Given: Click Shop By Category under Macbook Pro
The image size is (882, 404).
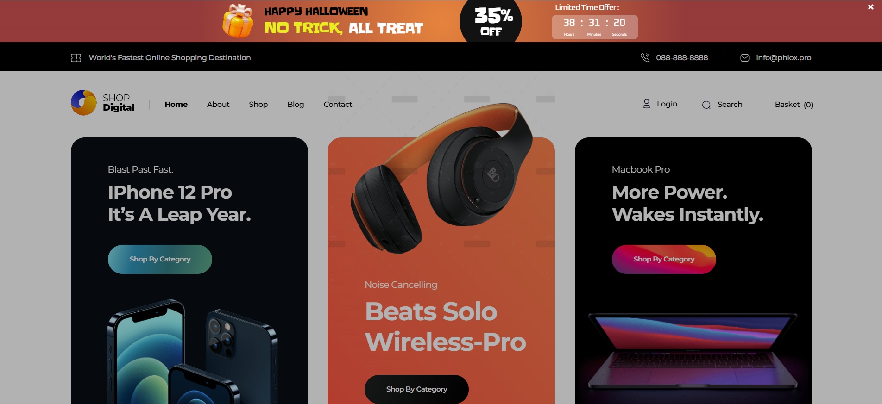Looking at the screenshot, I should (x=664, y=259).
